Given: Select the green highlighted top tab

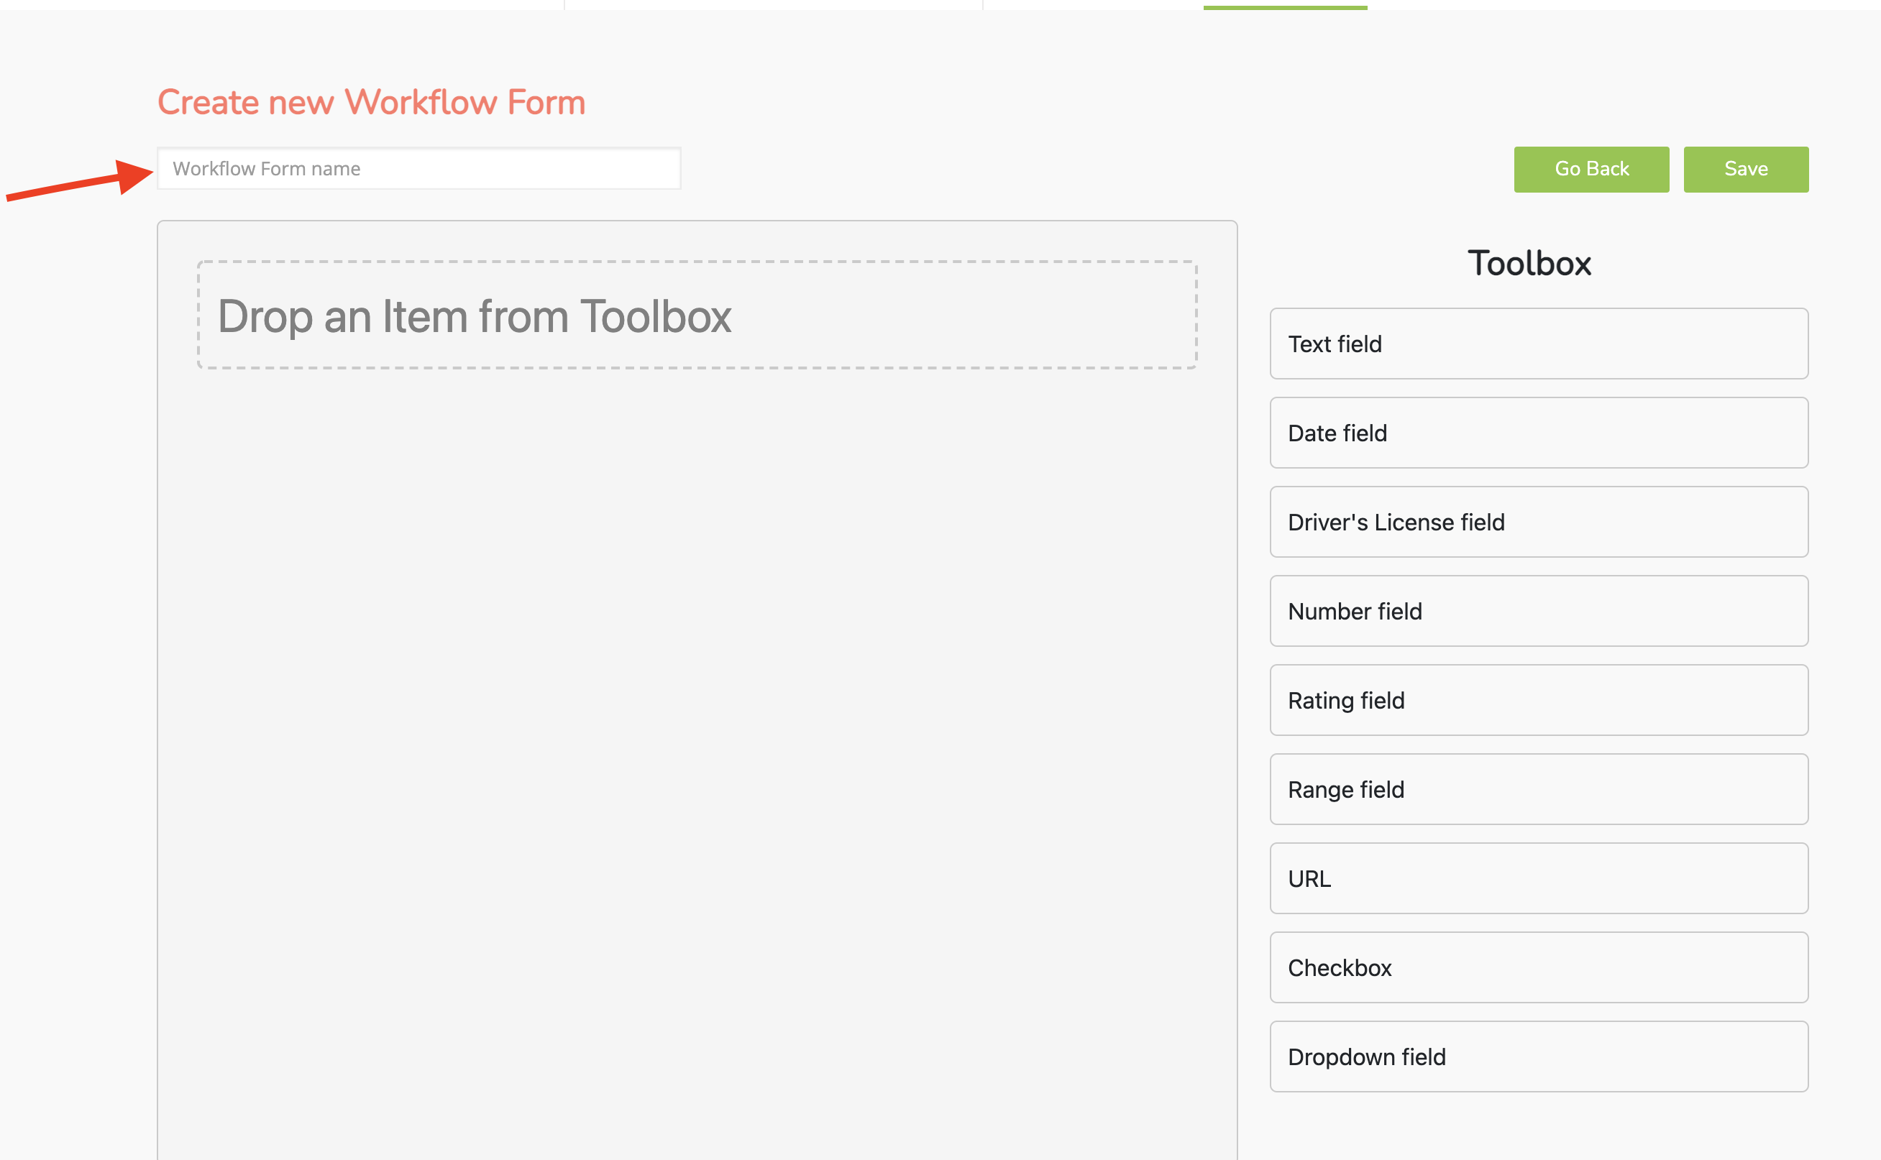Looking at the screenshot, I should 1285,7.
